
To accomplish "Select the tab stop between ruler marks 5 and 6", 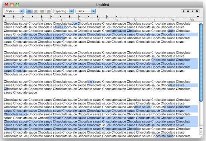I will click(107, 17).
